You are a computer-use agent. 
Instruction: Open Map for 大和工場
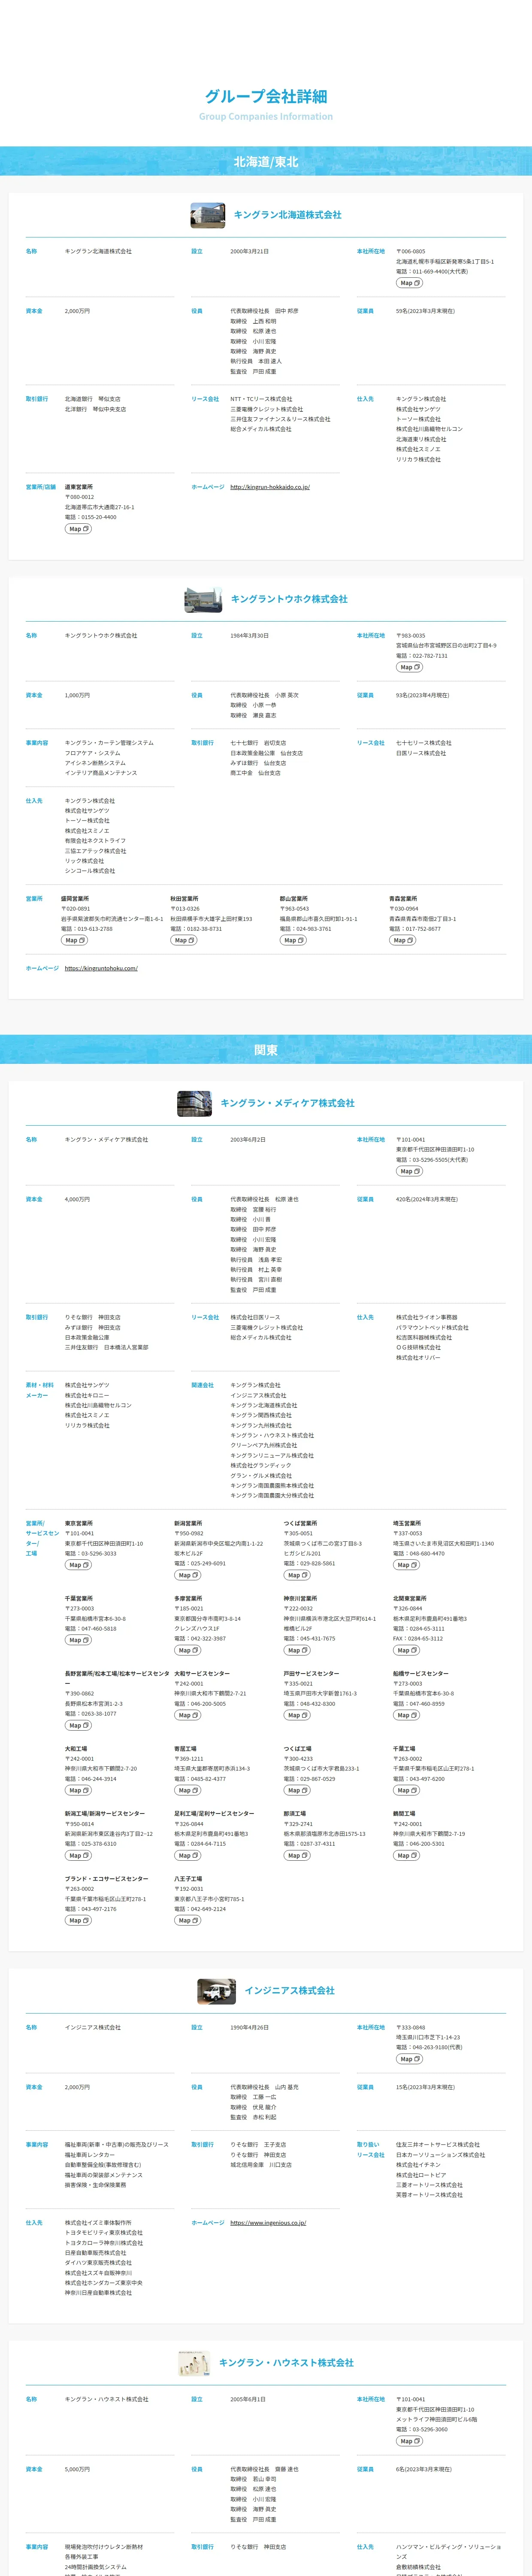click(78, 1790)
